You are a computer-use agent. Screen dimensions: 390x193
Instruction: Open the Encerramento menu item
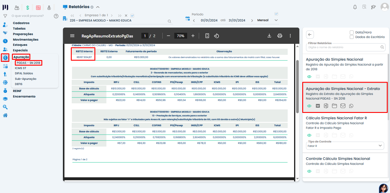pyautogui.click(x=24, y=96)
